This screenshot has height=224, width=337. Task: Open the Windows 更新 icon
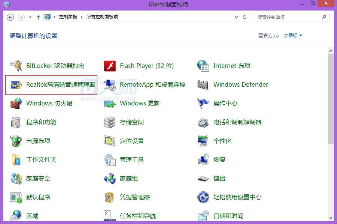point(110,104)
